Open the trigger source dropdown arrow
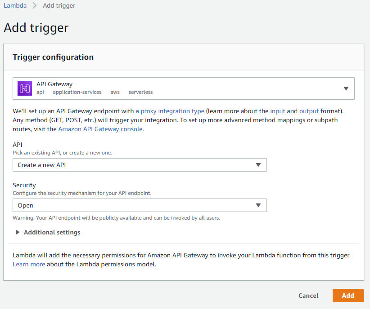 (346, 88)
